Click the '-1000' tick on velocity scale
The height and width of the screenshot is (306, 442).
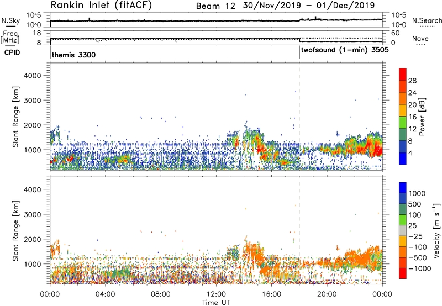coord(420,268)
